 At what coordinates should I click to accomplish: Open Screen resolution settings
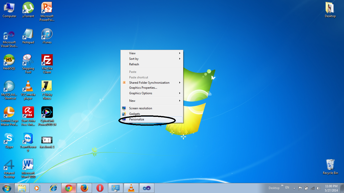click(152, 108)
